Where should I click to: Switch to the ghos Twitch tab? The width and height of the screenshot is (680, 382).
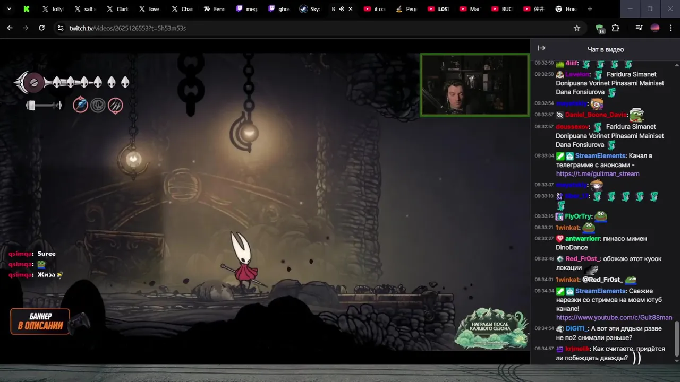pos(279,9)
